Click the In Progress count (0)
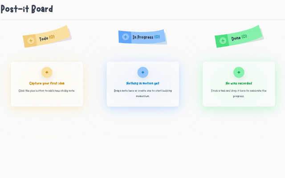 pyautogui.click(x=157, y=37)
